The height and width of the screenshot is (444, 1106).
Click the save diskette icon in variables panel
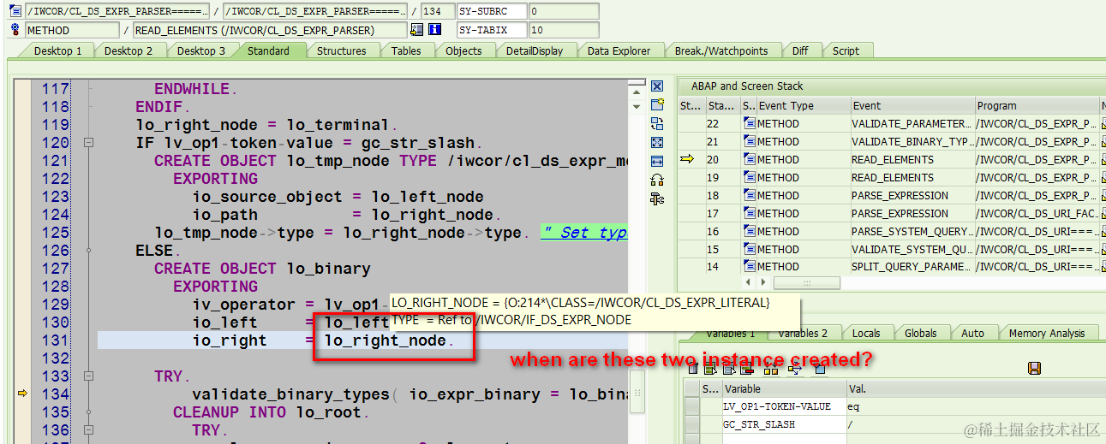[x=1034, y=369]
